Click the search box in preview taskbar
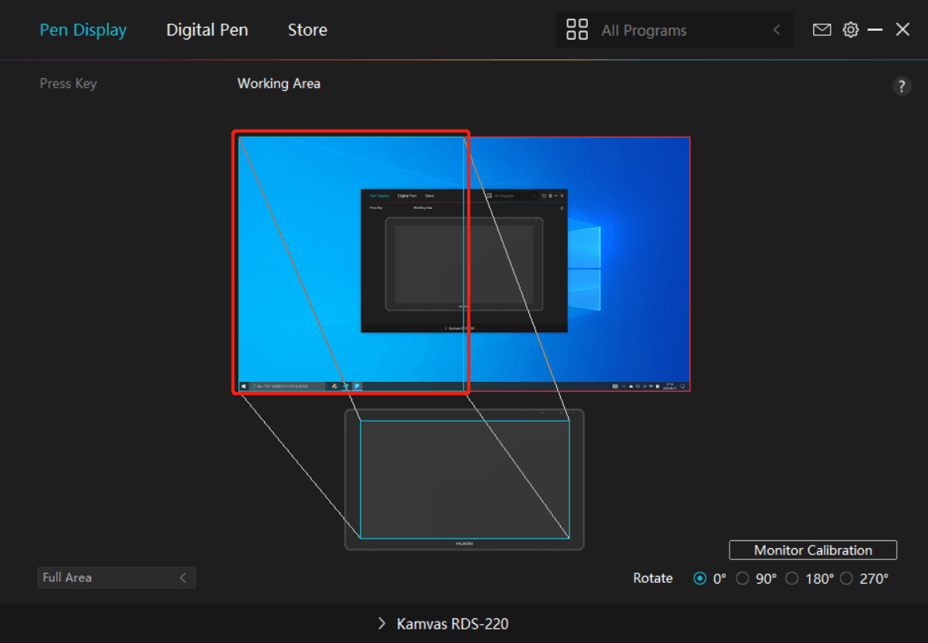928x643 pixels. [287, 386]
